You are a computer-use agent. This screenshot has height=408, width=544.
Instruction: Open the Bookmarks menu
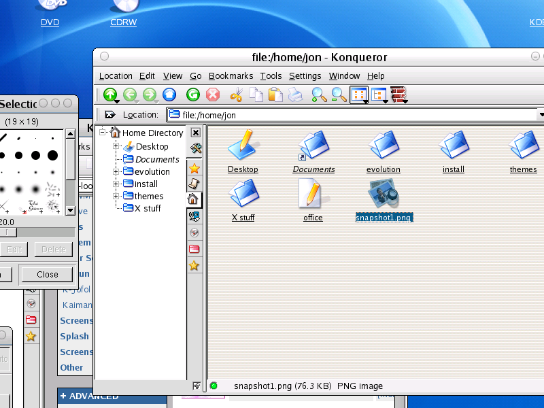tap(231, 75)
